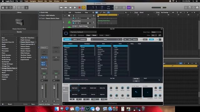Image resolution: width=200 pixels, height=112 pixels.
Task: Toggle Quick Help toolbar button
Action: click(x=10, y=7)
